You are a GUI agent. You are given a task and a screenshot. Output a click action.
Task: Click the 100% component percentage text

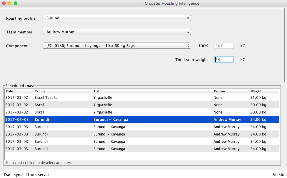point(203,46)
